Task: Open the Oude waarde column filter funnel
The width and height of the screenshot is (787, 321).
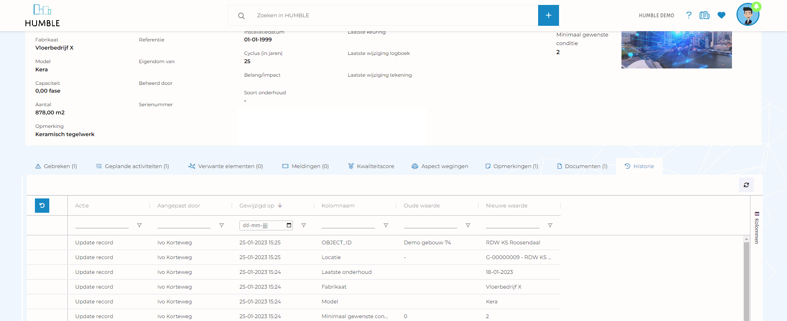Action: pos(468,225)
